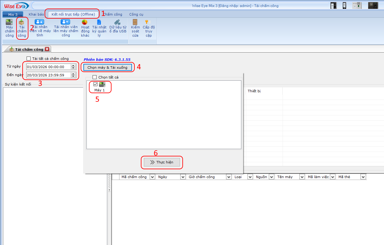384x245 pixels.
Task: Switch to Khai báo ribbon tab
Action: [x=36, y=14]
